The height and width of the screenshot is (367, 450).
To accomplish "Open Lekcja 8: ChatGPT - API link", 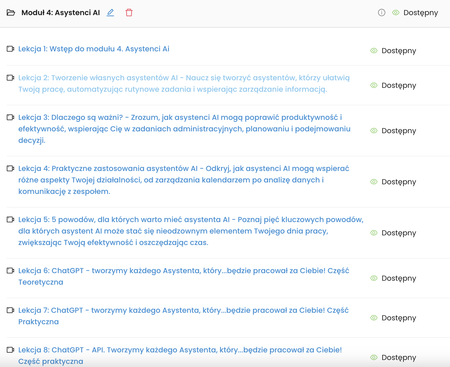I will tap(180, 356).
